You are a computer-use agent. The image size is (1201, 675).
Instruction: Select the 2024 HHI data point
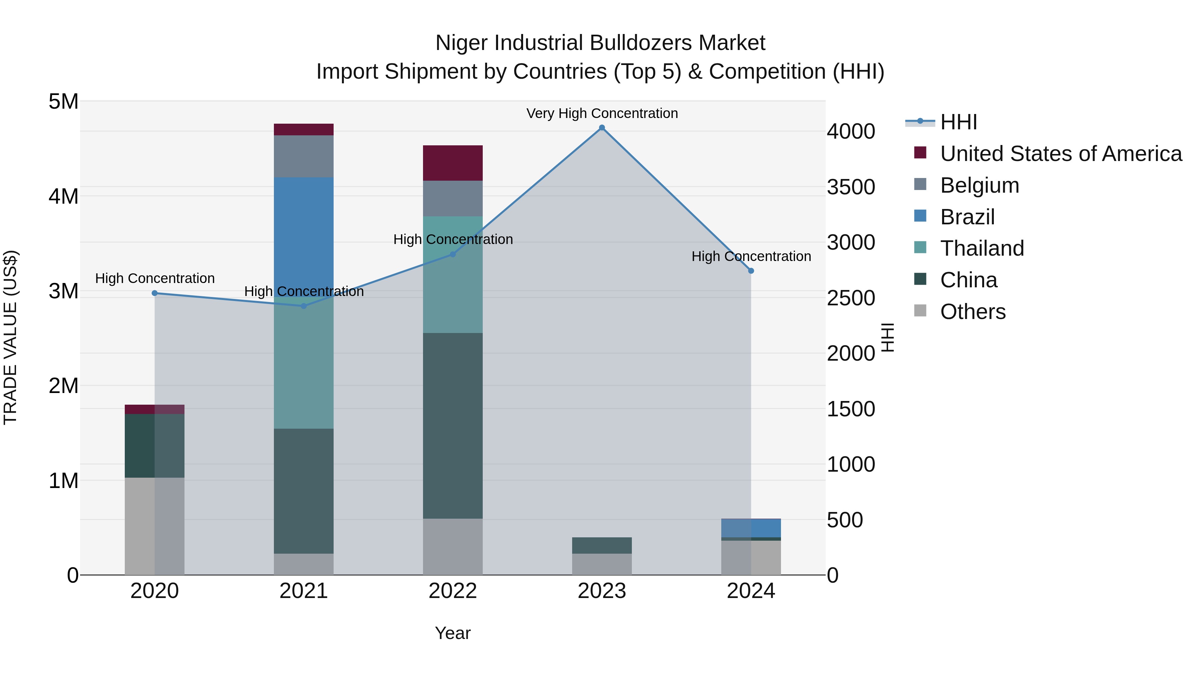751,271
